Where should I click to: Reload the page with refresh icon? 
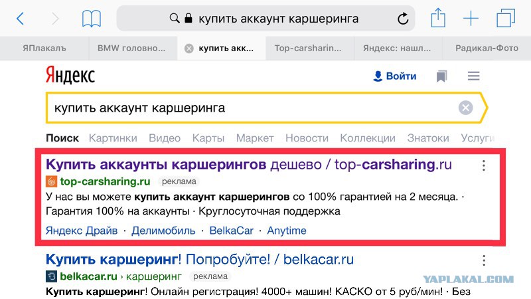click(403, 19)
